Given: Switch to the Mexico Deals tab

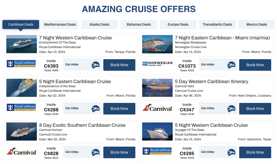Looking at the screenshot, I should click(256, 24).
